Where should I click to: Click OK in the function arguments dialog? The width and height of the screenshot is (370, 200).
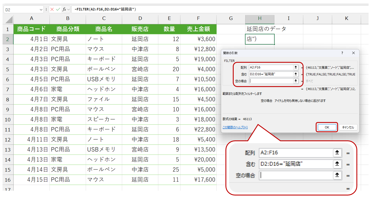pos(327,127)
